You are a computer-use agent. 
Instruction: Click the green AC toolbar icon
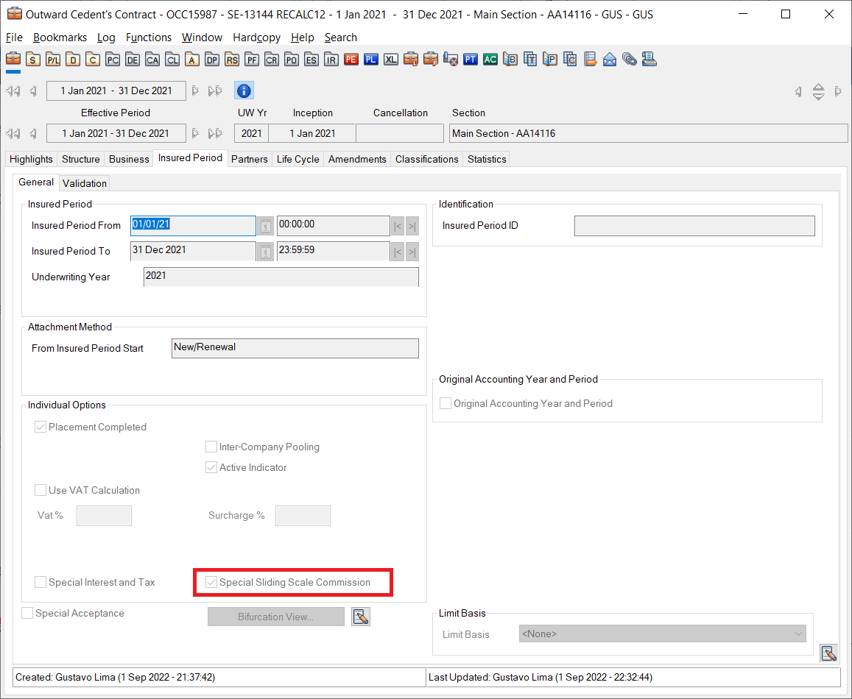(x=490, y=60)
